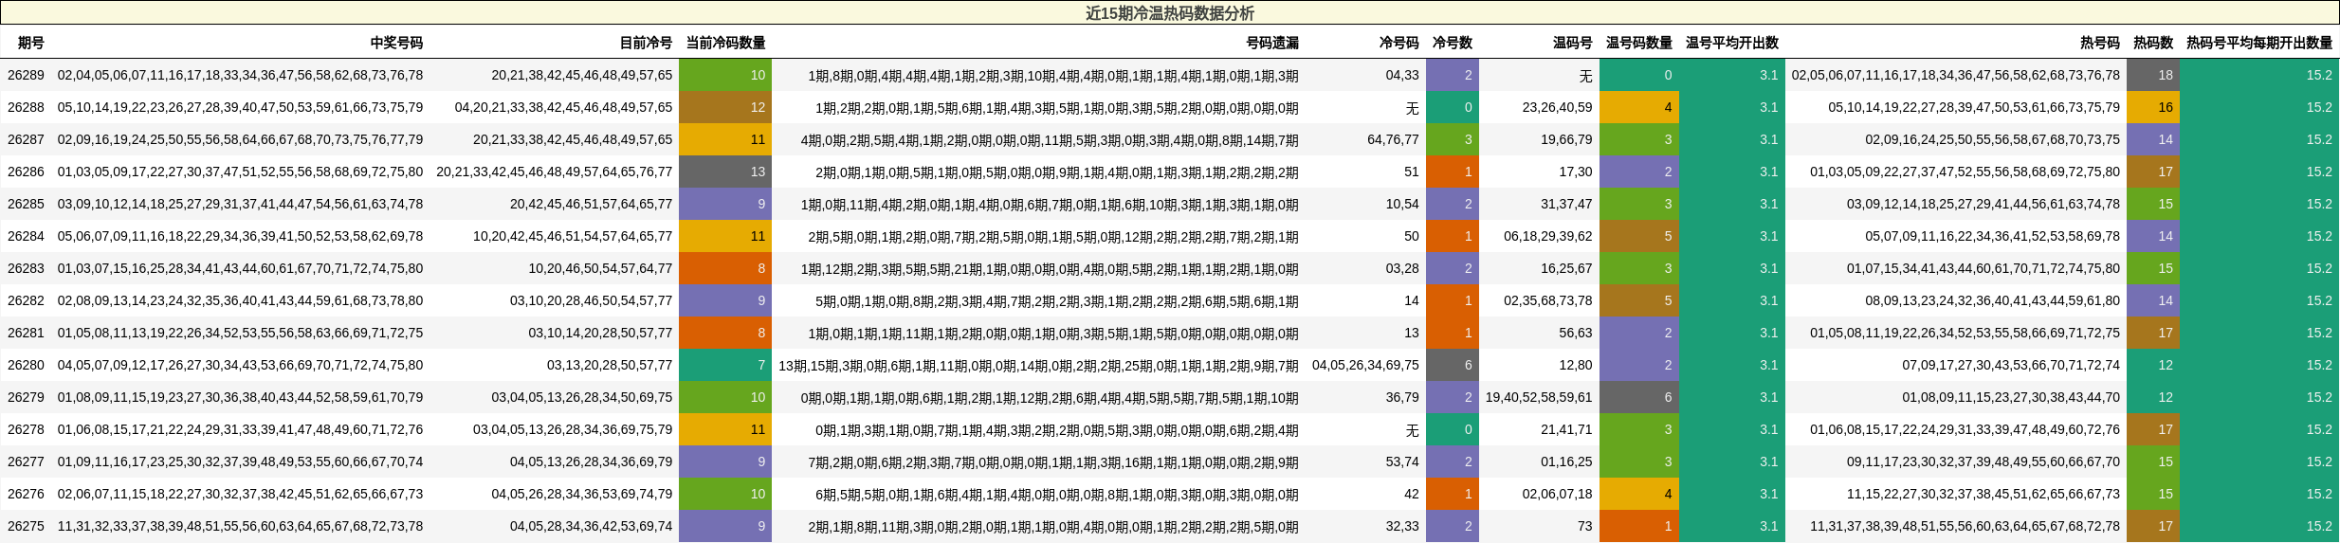The height and width of the screenshot is (543, 2340).
Task: Click warm number cell 73 in row 26275
Action: tap(1585, 526)
